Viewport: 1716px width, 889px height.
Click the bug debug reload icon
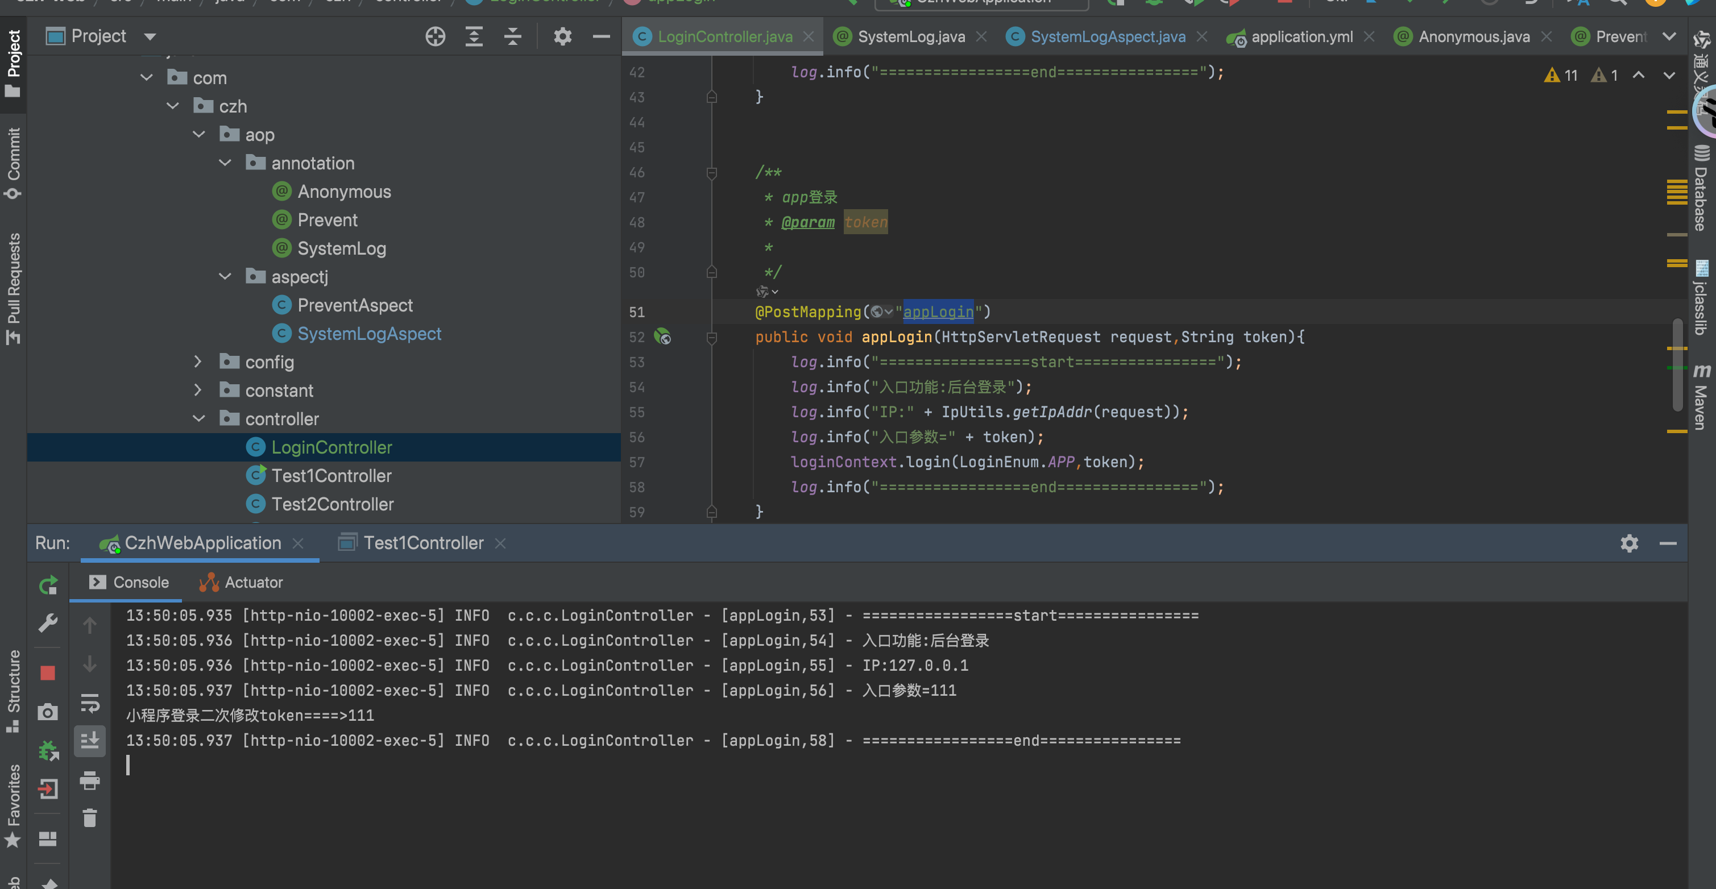pos(48,750)
